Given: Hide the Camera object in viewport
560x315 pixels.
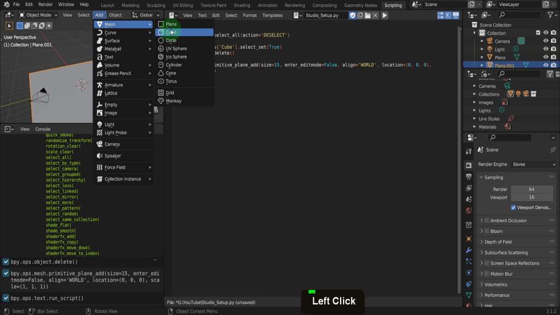Looking at the screenshot, I should pos(545,41).
